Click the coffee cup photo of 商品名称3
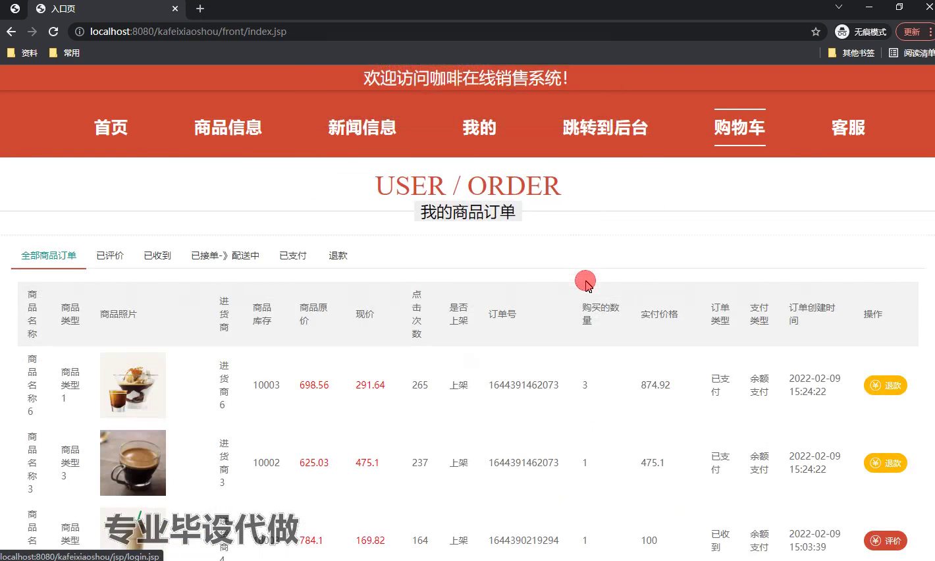935x561 pixels. (133, 463)
